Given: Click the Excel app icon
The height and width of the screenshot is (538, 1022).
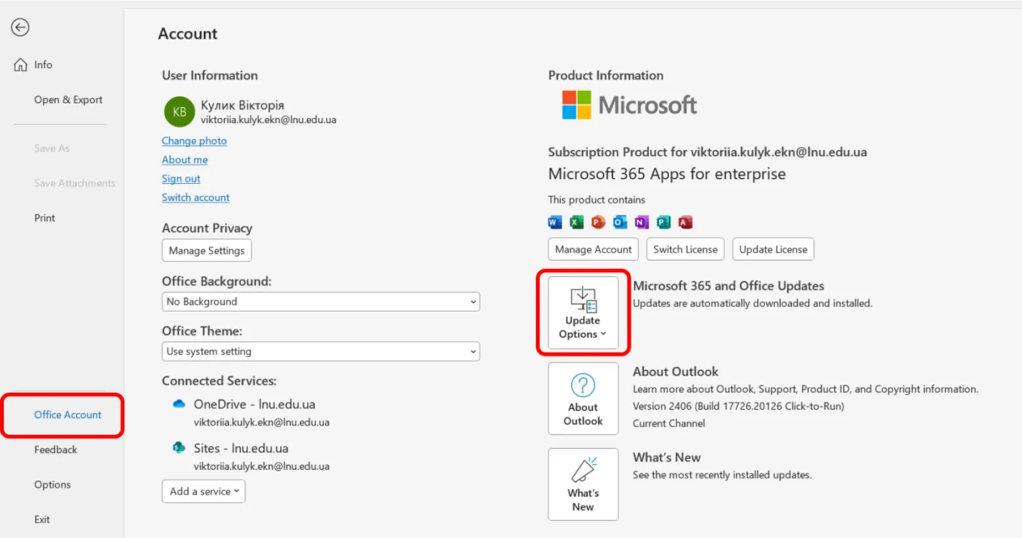Looking at the screenshot, I should (x=577, y=223).
